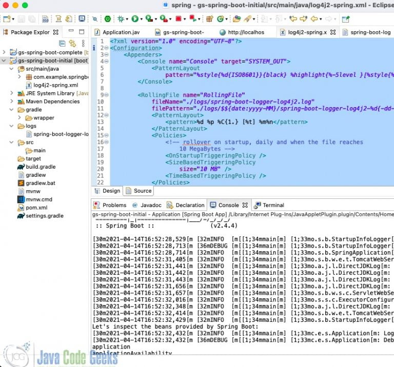Viewport: 394px width, 367px height.
Task: Click the Save All toolbar icon
Action: coord(32,19)
